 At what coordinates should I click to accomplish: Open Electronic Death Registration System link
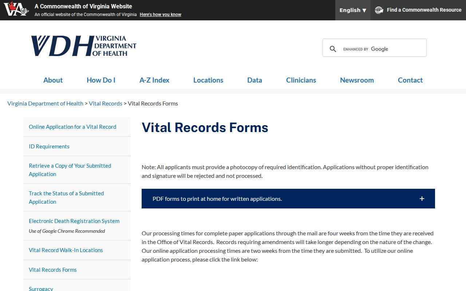point(74,221)
